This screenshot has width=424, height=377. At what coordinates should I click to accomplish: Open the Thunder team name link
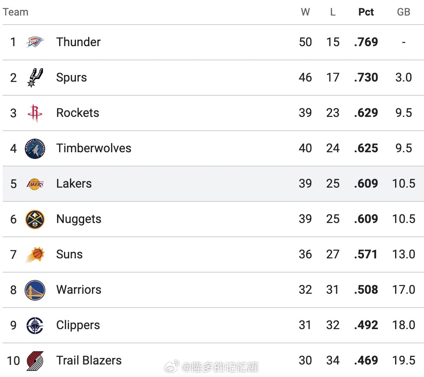pos(79,42)
